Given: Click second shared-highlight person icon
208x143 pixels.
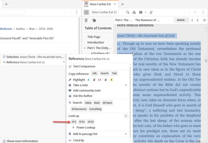Looking at the screenshot, I should click(x=106, y=80).
